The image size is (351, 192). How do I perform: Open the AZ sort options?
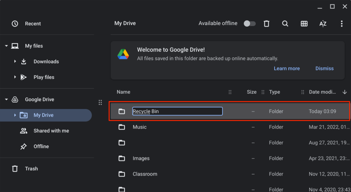tap(323, 24)
